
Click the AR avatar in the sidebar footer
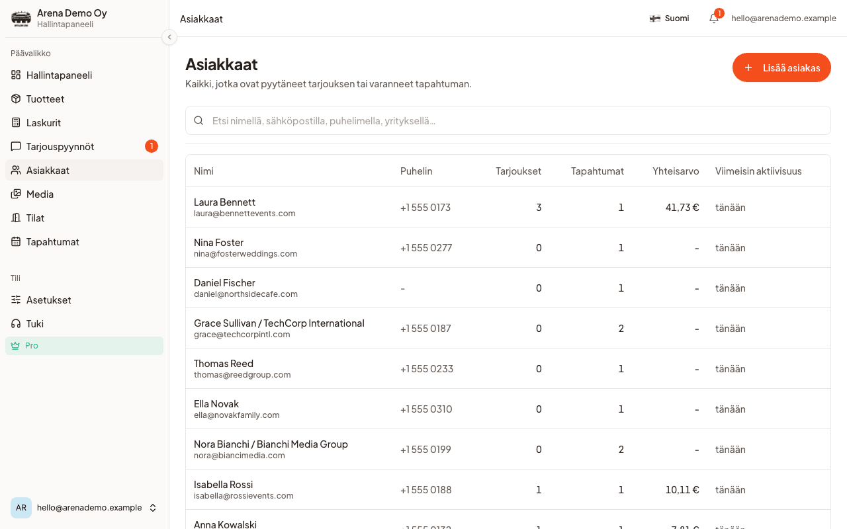[x=21, y=508]
